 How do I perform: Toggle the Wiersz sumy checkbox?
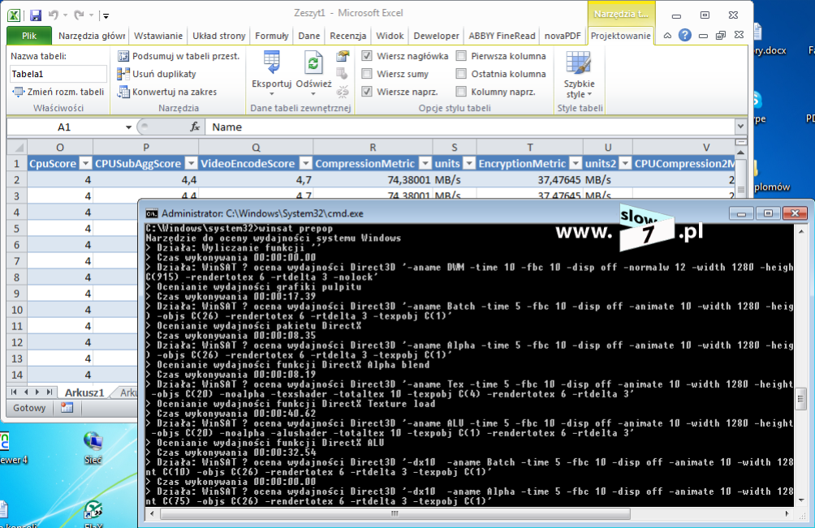[368, 74]
